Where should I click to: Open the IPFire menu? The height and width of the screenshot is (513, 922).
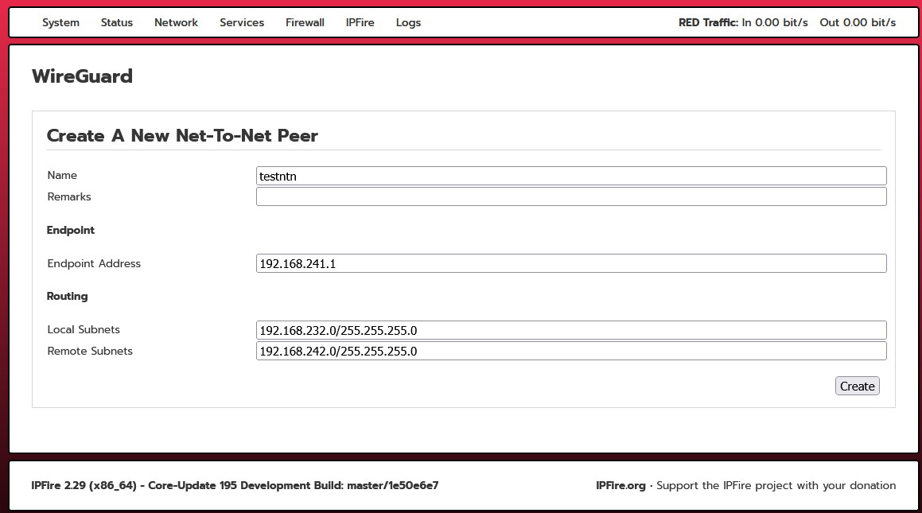click(x=360, y=22)
